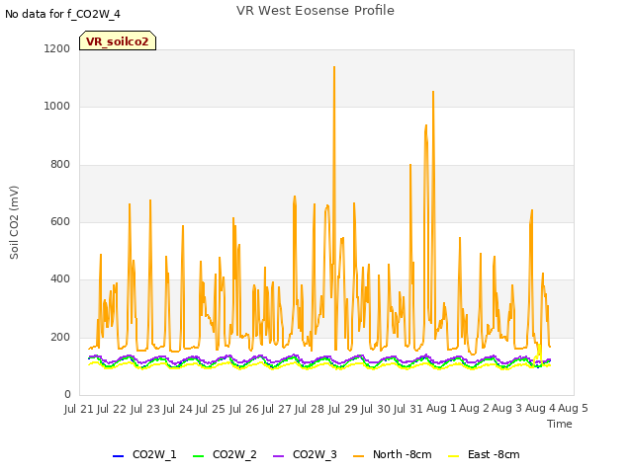
Task: Click the 400 y-axis tick label
Action: 60,279
